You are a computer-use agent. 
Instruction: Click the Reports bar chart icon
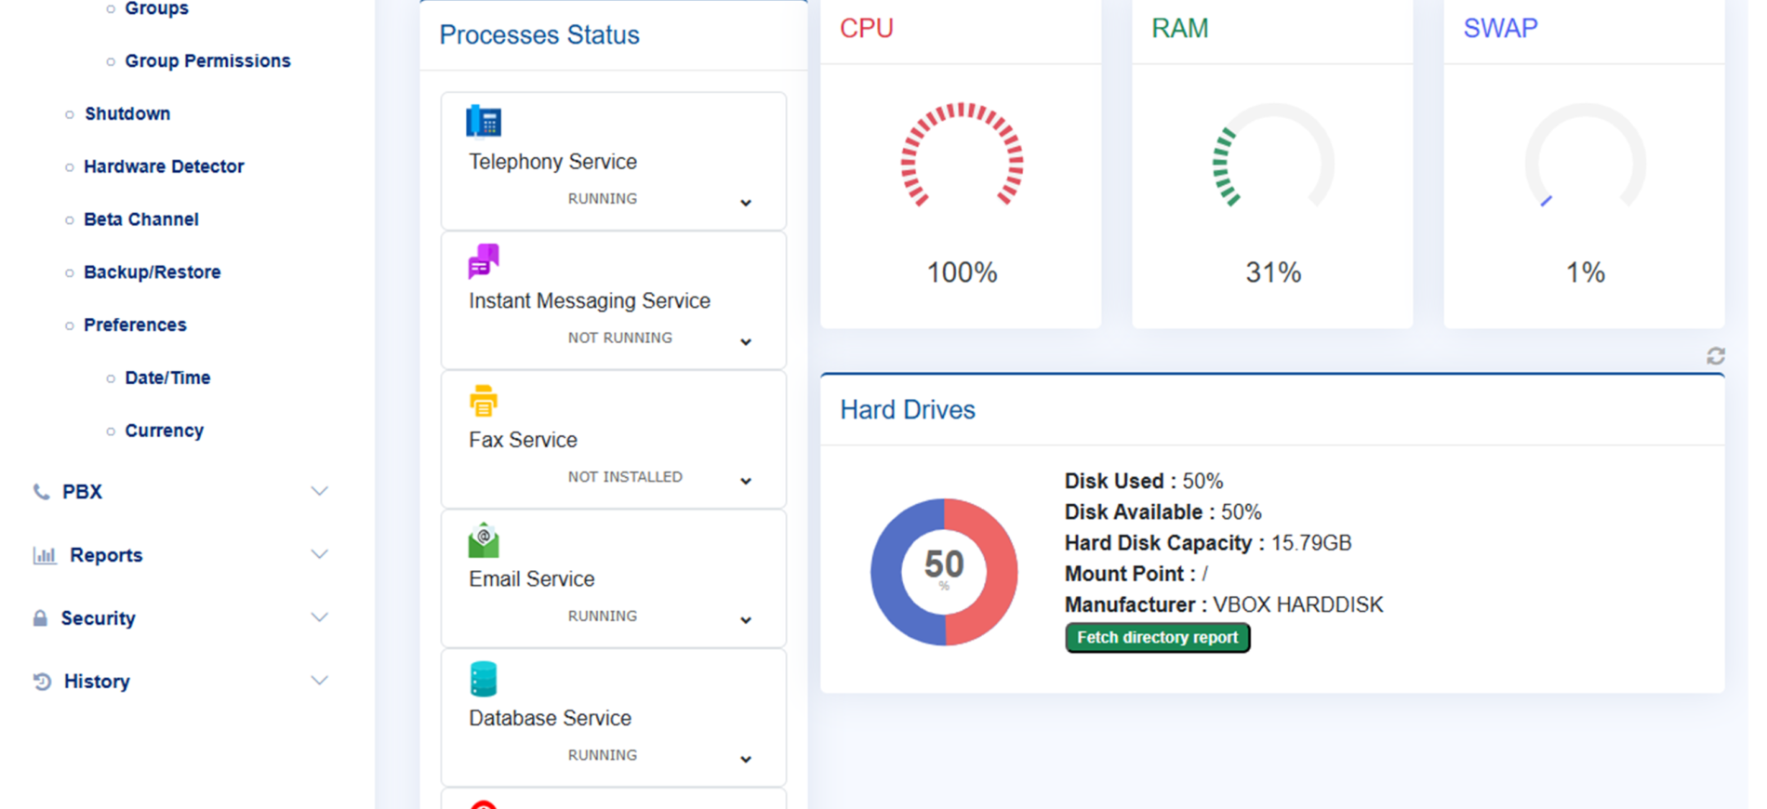click(44, 555)
